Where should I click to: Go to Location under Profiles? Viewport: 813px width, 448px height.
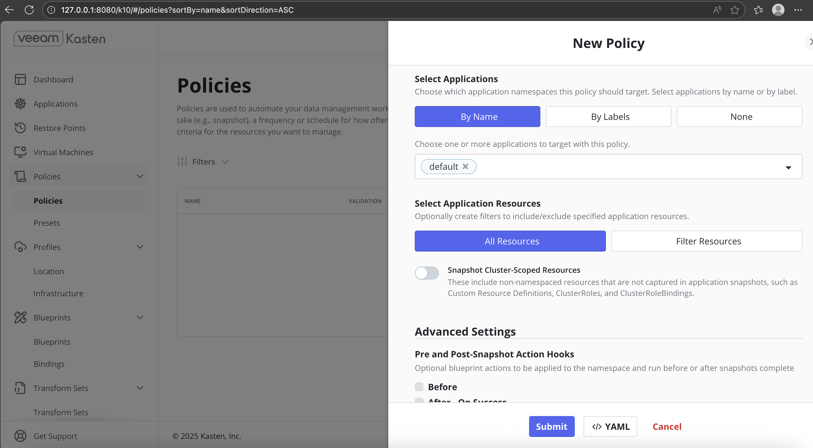(x=48, y=271)
